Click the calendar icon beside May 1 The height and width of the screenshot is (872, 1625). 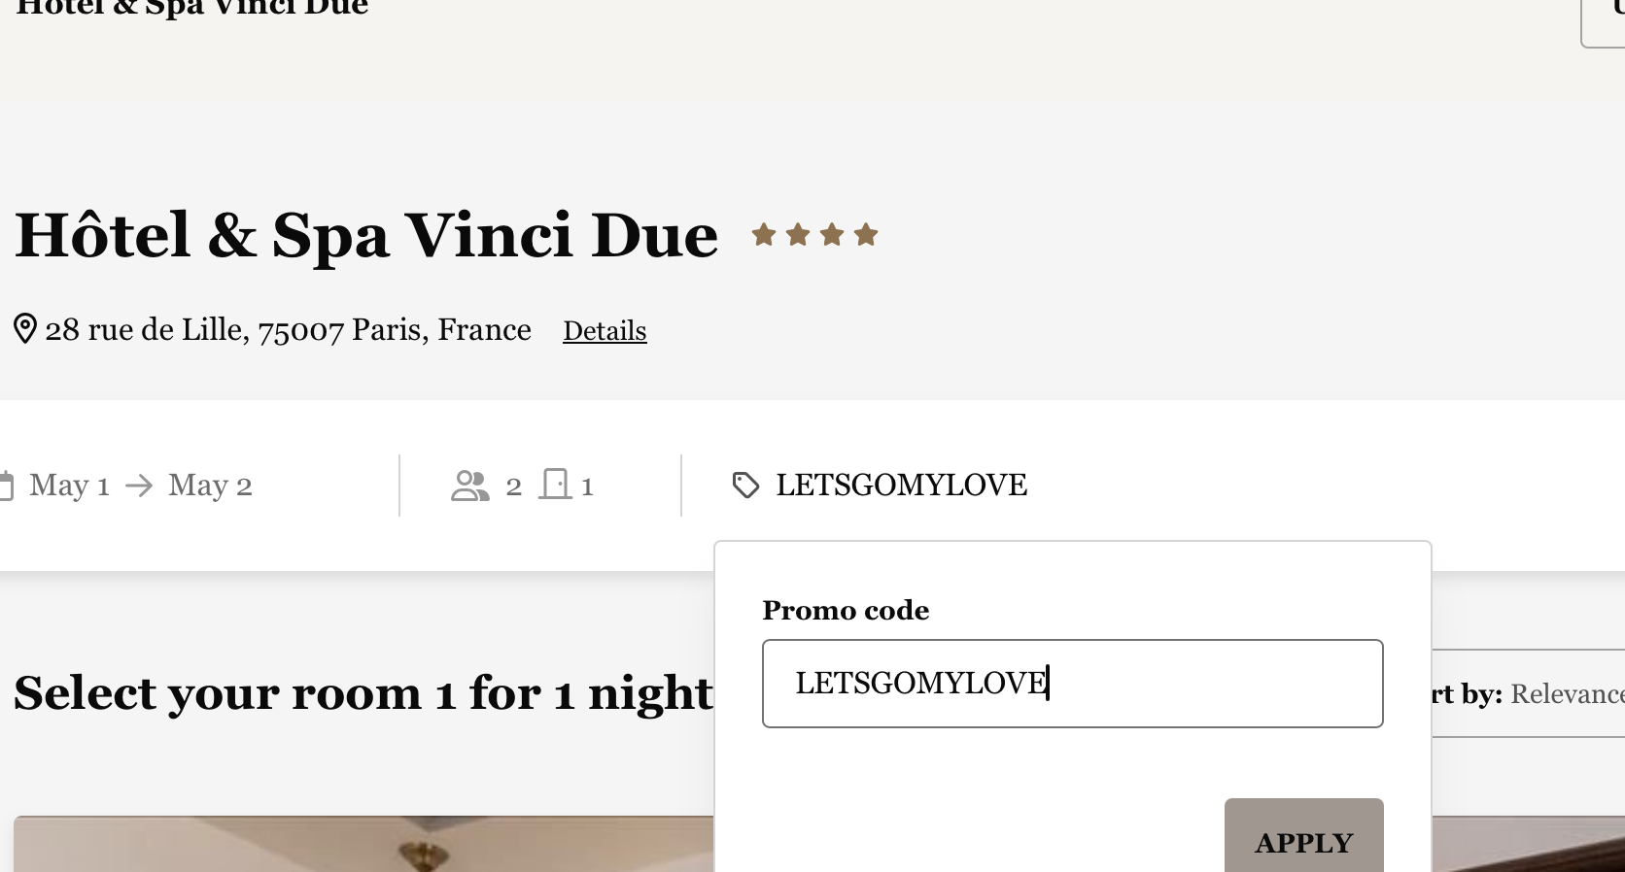[x=6, y=485]
